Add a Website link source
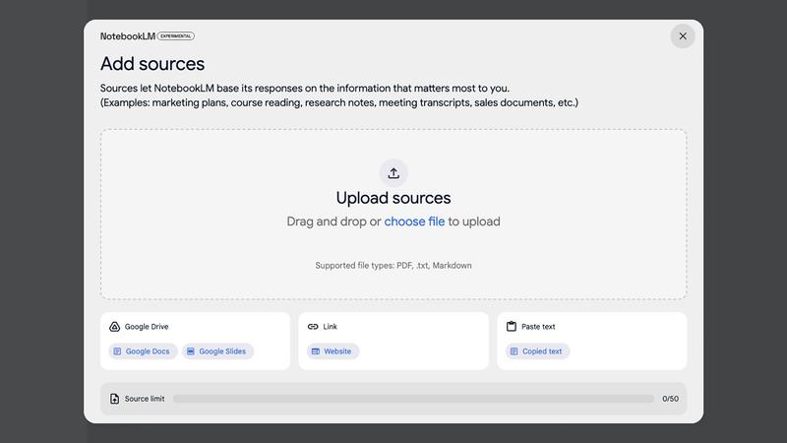This screenshot has width=787, height=443. [336, 351]
